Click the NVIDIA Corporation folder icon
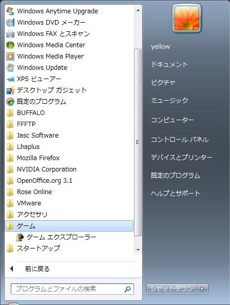230x305 pixels. [10, 169]
